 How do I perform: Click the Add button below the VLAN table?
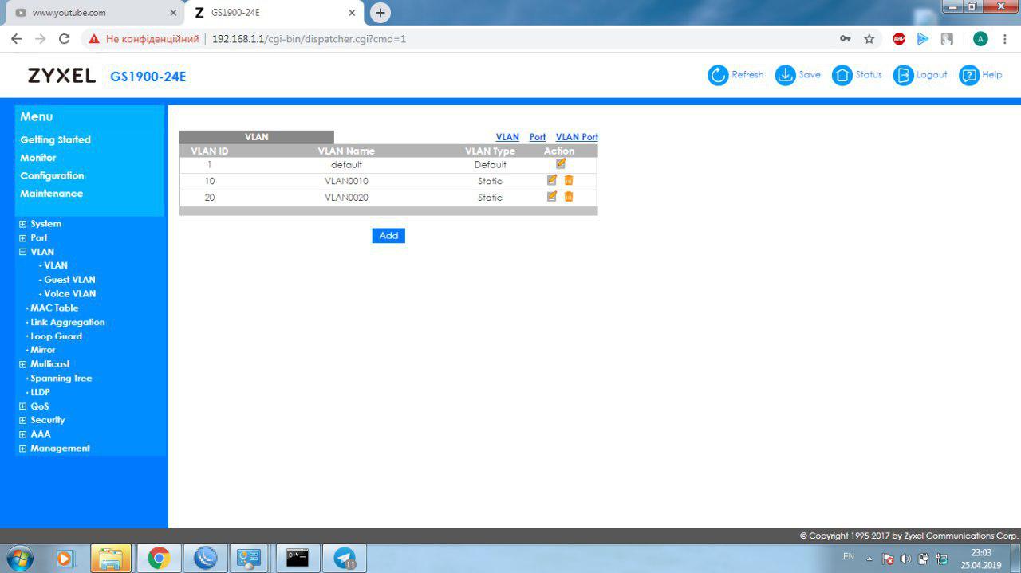coord(388,235)
